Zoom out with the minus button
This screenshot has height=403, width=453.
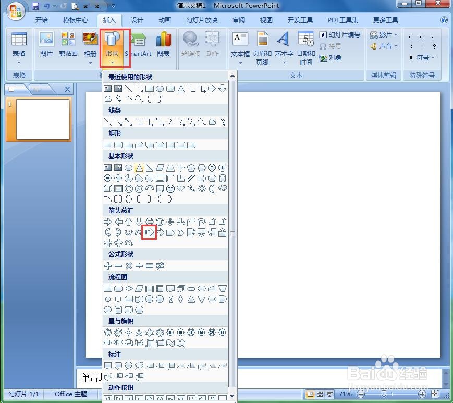click(361, 394)
